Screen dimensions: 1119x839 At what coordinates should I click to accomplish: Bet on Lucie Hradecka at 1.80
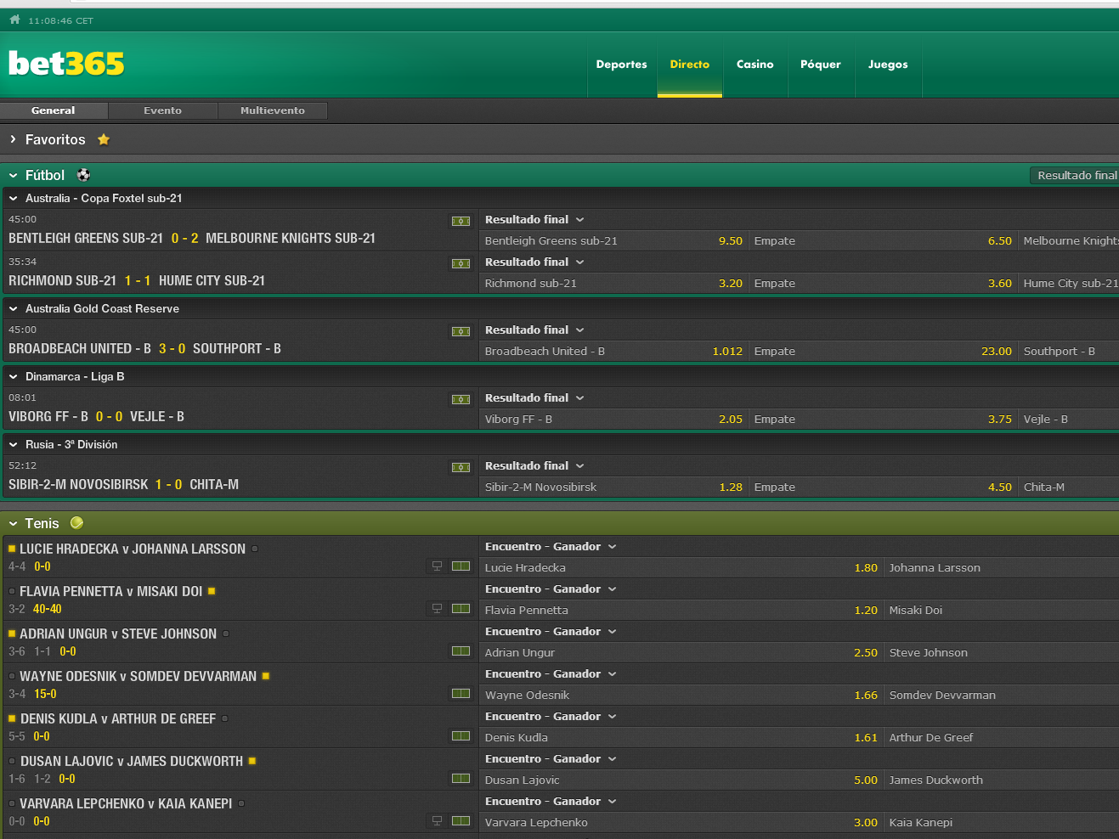681,567
